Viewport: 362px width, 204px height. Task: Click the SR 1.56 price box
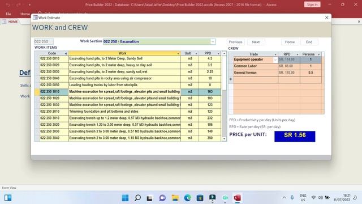(x=295, y=136)
